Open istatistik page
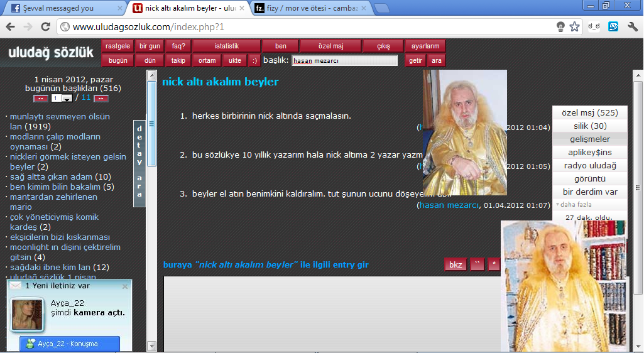The height and width of the screenshot is (353, 644). pyautogui.click(x=226, y=46)
